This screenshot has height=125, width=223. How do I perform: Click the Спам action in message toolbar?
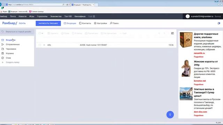point(65,33)
